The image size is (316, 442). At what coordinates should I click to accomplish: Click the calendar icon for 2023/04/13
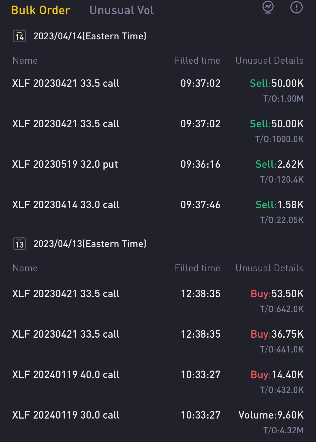(x=19, y=244)
